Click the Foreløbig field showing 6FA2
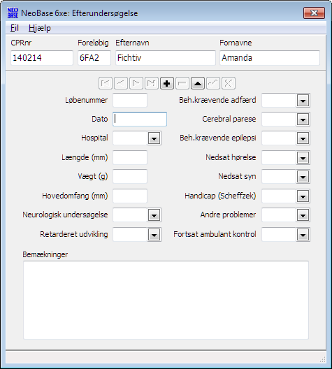332x369 pixels. click(94, 57)
